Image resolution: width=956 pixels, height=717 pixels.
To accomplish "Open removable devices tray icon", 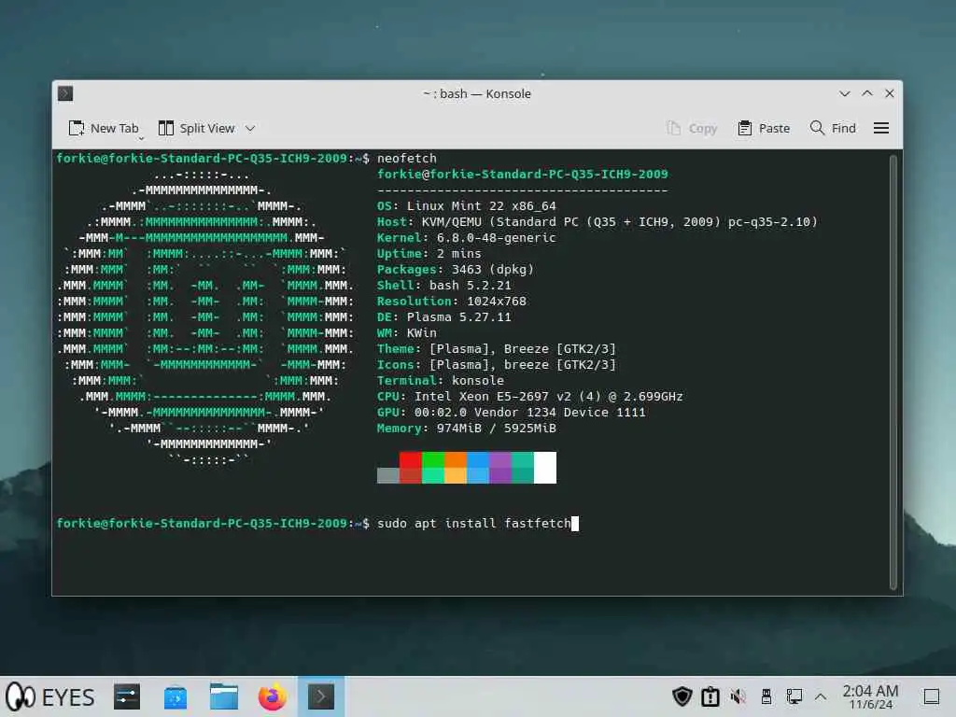I will [x=766, y=696].
